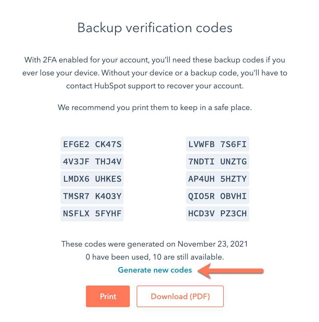Viewport: 319px width, 322px height.
Task: Select the backup code NSFLX 5FYHF
Action: (92, 214)
